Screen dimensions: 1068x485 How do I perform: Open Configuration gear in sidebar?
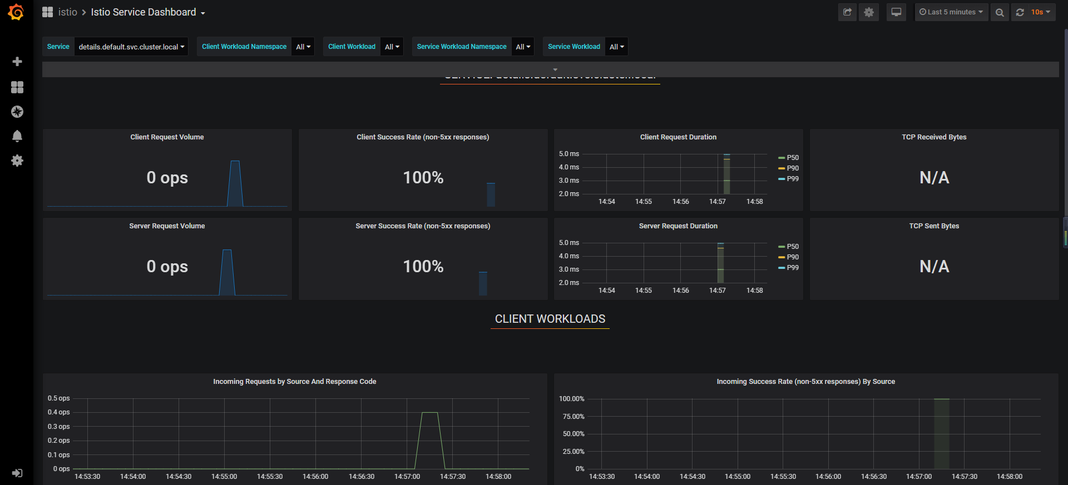pos(17,161)
